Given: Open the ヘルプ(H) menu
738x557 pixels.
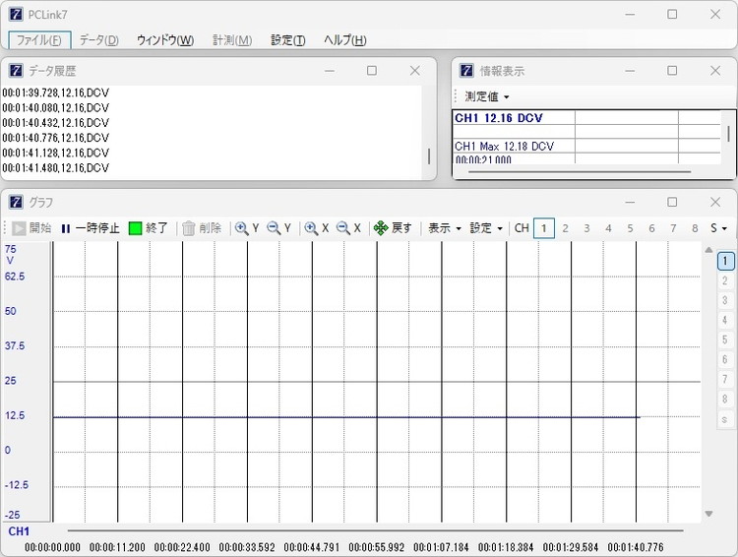Looking at the screenshot, I should pyautogui.click(x=344, y=40).
